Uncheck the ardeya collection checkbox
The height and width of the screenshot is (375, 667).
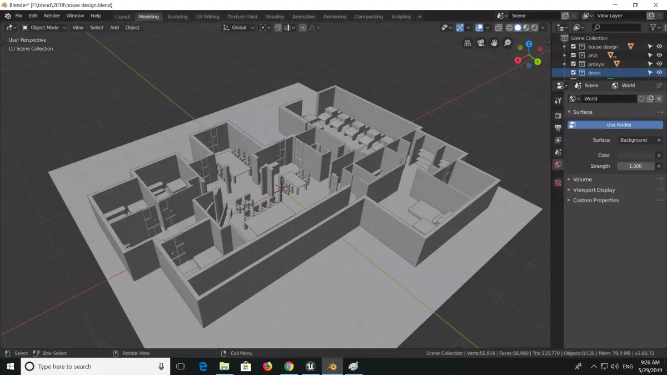tap(573, 64)
